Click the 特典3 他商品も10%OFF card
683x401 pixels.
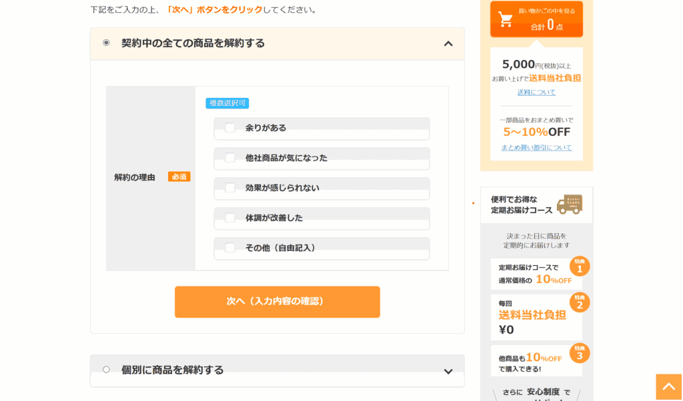click(x=536, y=361)
